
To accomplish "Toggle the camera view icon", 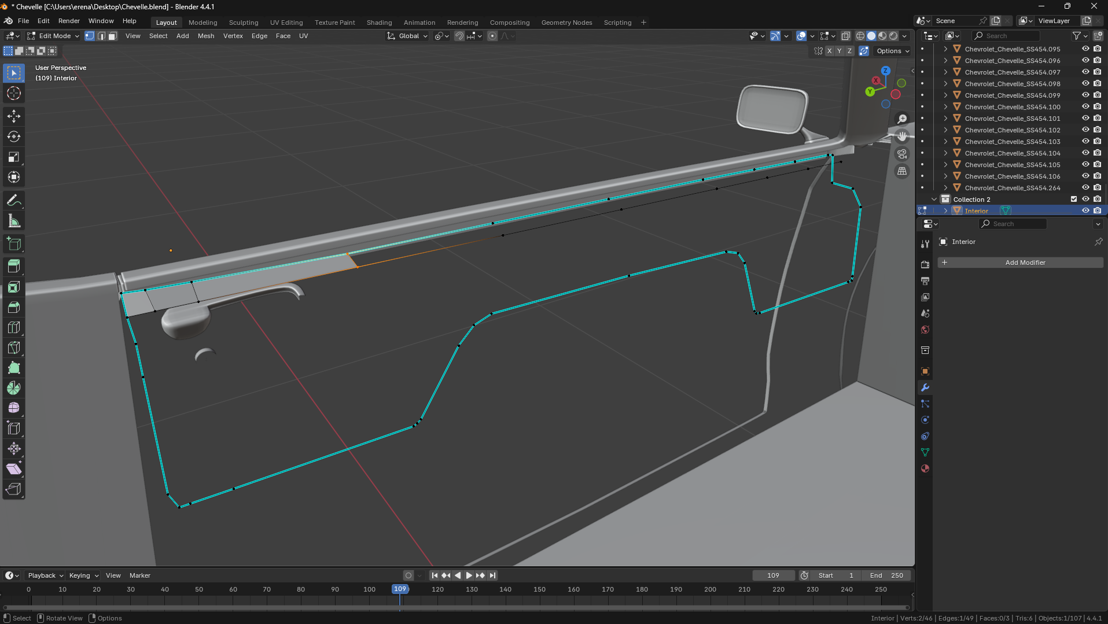I will (902, 154).
